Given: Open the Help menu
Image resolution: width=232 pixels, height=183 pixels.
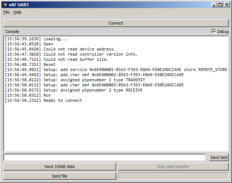Looking at the screenshot, I should pos(17,12).
